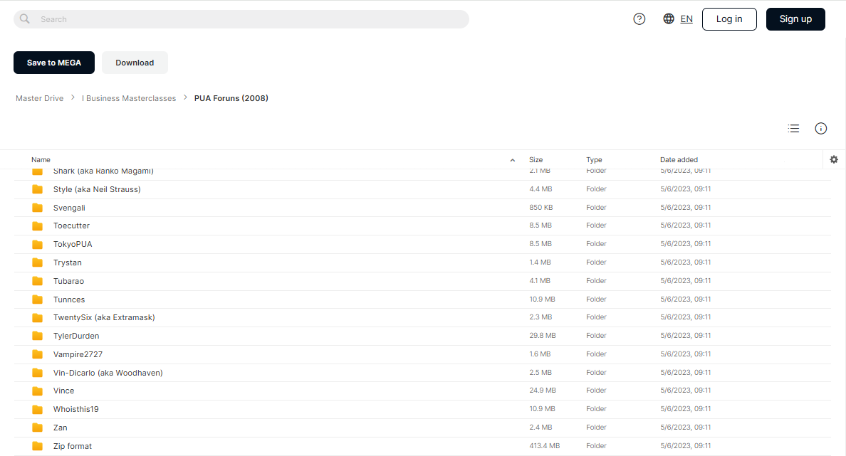The height and width of the screenshot is (456, 846).
Task: Click the TwentySix (aka Extramask) folder icon
Action: pos(37,317)
